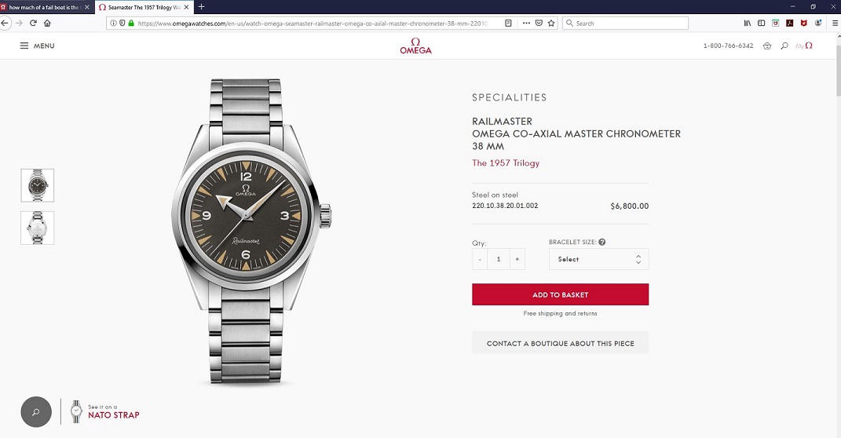Click the Omega logo in the header
Image resolution: width=841 pixels, height=438 pixels.
(415, 46)
